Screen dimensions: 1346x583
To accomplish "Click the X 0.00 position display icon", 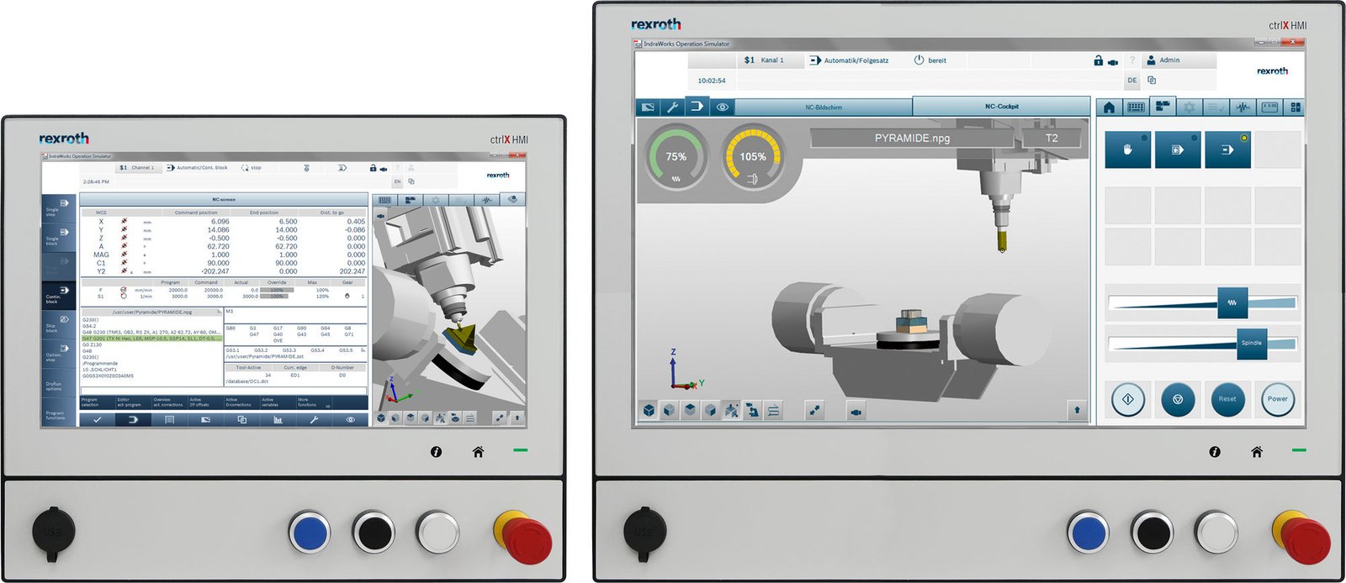I will (1269, 108).
